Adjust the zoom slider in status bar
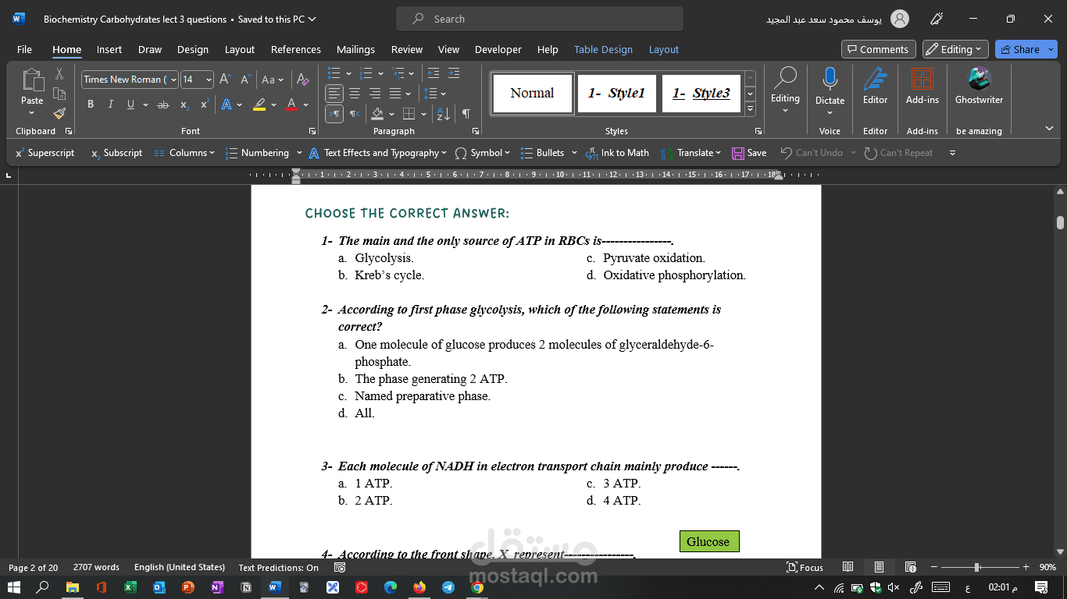This screenshot has width=1067, height=599. point(976,567)
